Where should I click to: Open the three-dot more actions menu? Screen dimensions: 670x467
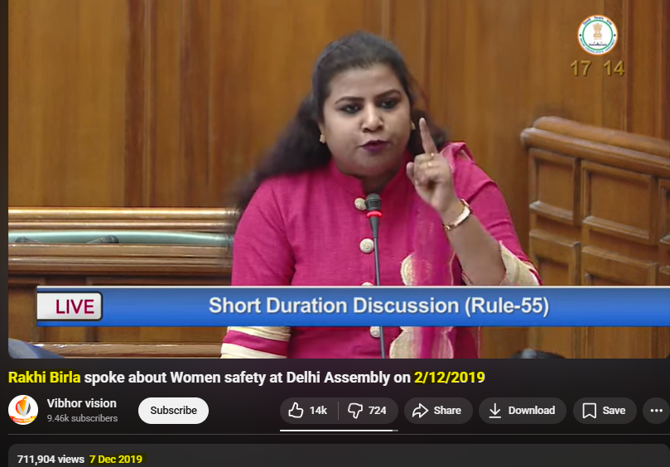[x=657, y=411]
